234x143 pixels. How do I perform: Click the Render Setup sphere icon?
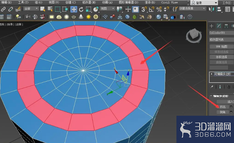point(173,17)
